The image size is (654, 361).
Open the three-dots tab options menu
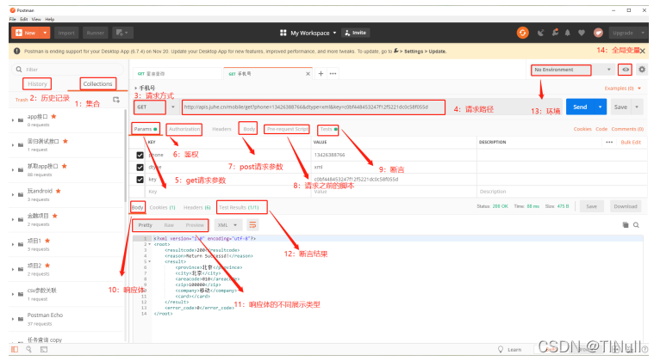333,74
